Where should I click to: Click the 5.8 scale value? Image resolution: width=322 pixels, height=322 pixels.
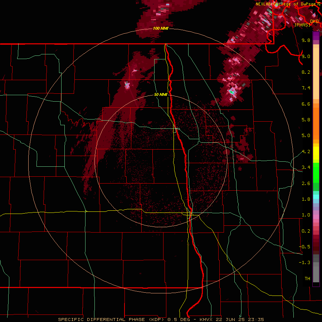pos(306,120)
